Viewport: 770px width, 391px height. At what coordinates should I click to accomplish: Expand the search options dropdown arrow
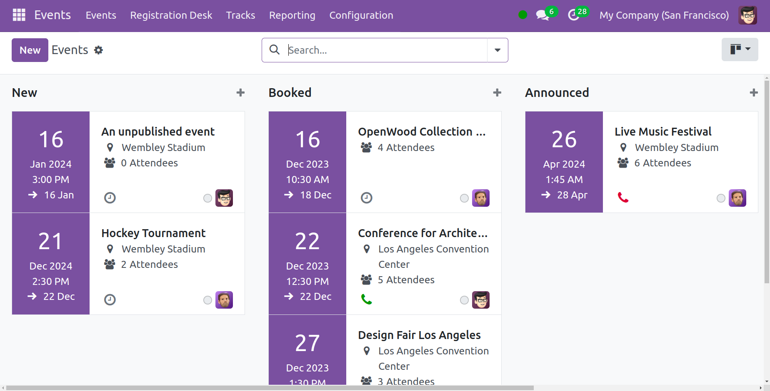(x=497, y=50)
